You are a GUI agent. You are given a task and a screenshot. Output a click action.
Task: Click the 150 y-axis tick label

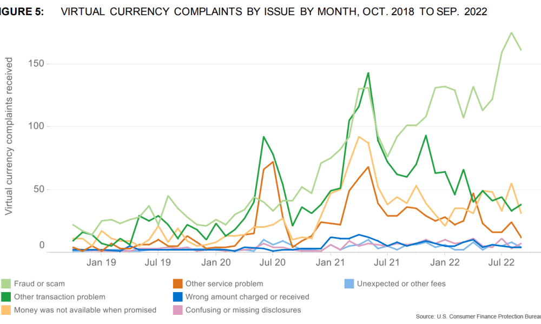point(36,64)
